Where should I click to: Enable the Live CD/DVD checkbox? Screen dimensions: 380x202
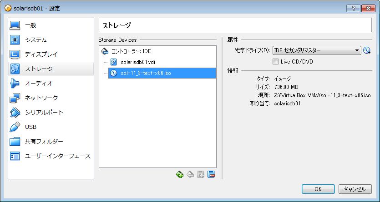click(x=275, y=62)
